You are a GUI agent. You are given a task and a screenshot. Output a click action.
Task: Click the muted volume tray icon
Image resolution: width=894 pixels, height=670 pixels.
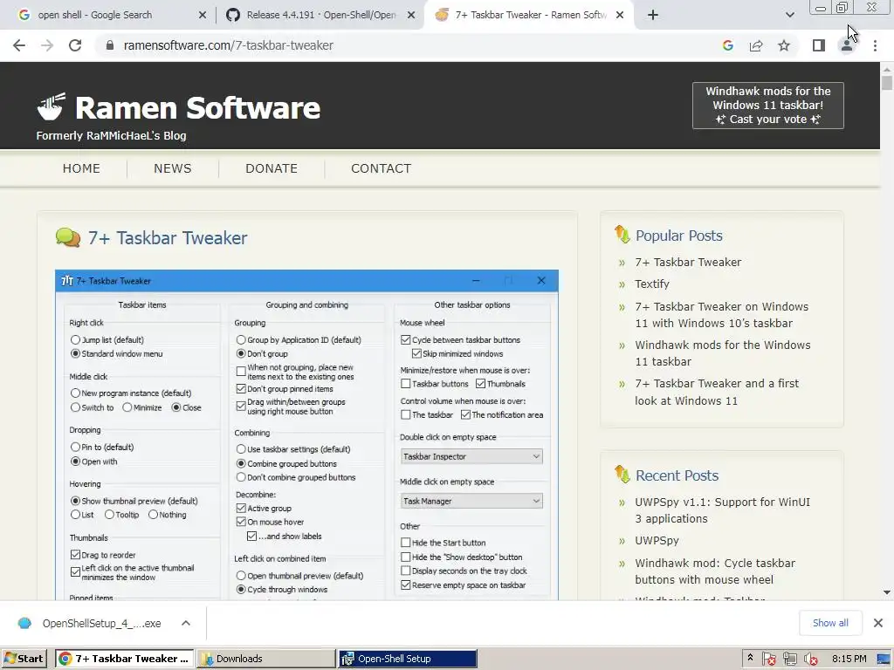pyautogui.click(x=811, y=660)
